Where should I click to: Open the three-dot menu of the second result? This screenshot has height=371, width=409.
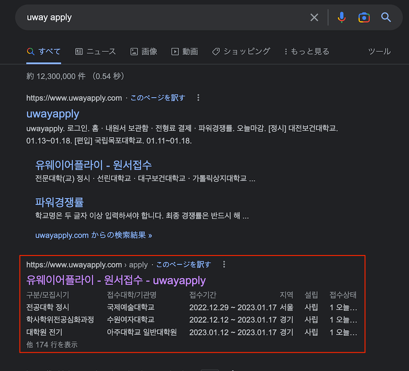[x=224, y=264]
